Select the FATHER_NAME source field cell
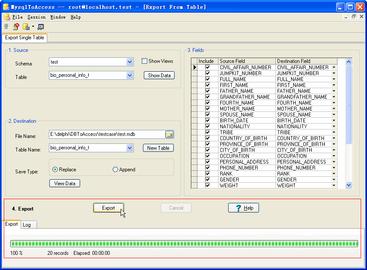This screenshot has height=270, width=367. (247, 91)
